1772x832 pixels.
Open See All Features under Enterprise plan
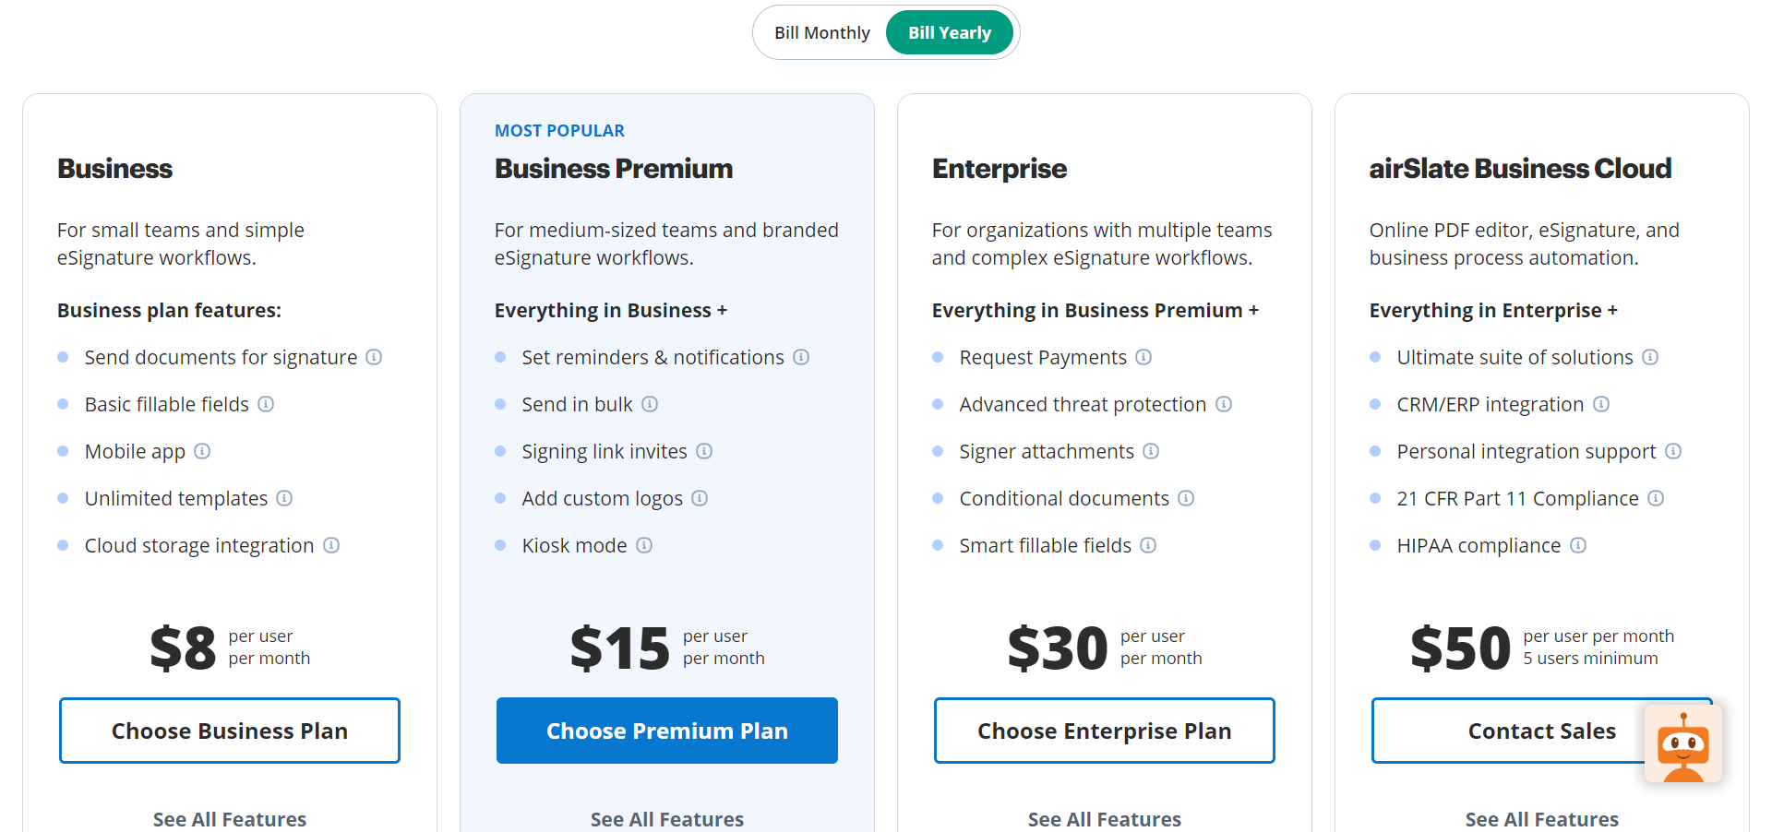point(1104,819)
